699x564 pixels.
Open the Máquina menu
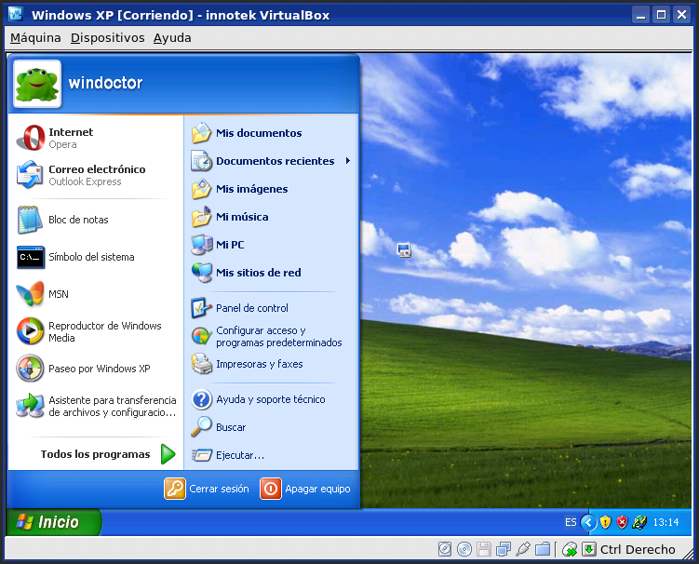tap(35, 38)
